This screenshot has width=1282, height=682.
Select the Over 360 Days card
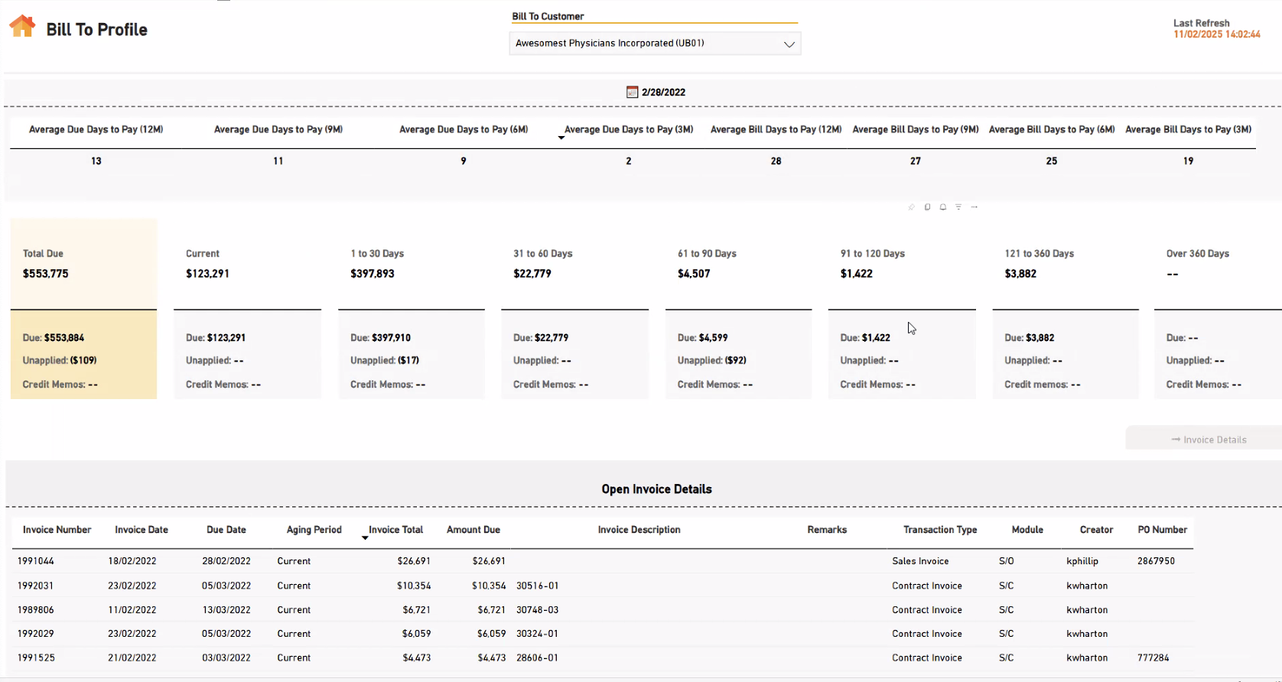[x=1218, y=309]
